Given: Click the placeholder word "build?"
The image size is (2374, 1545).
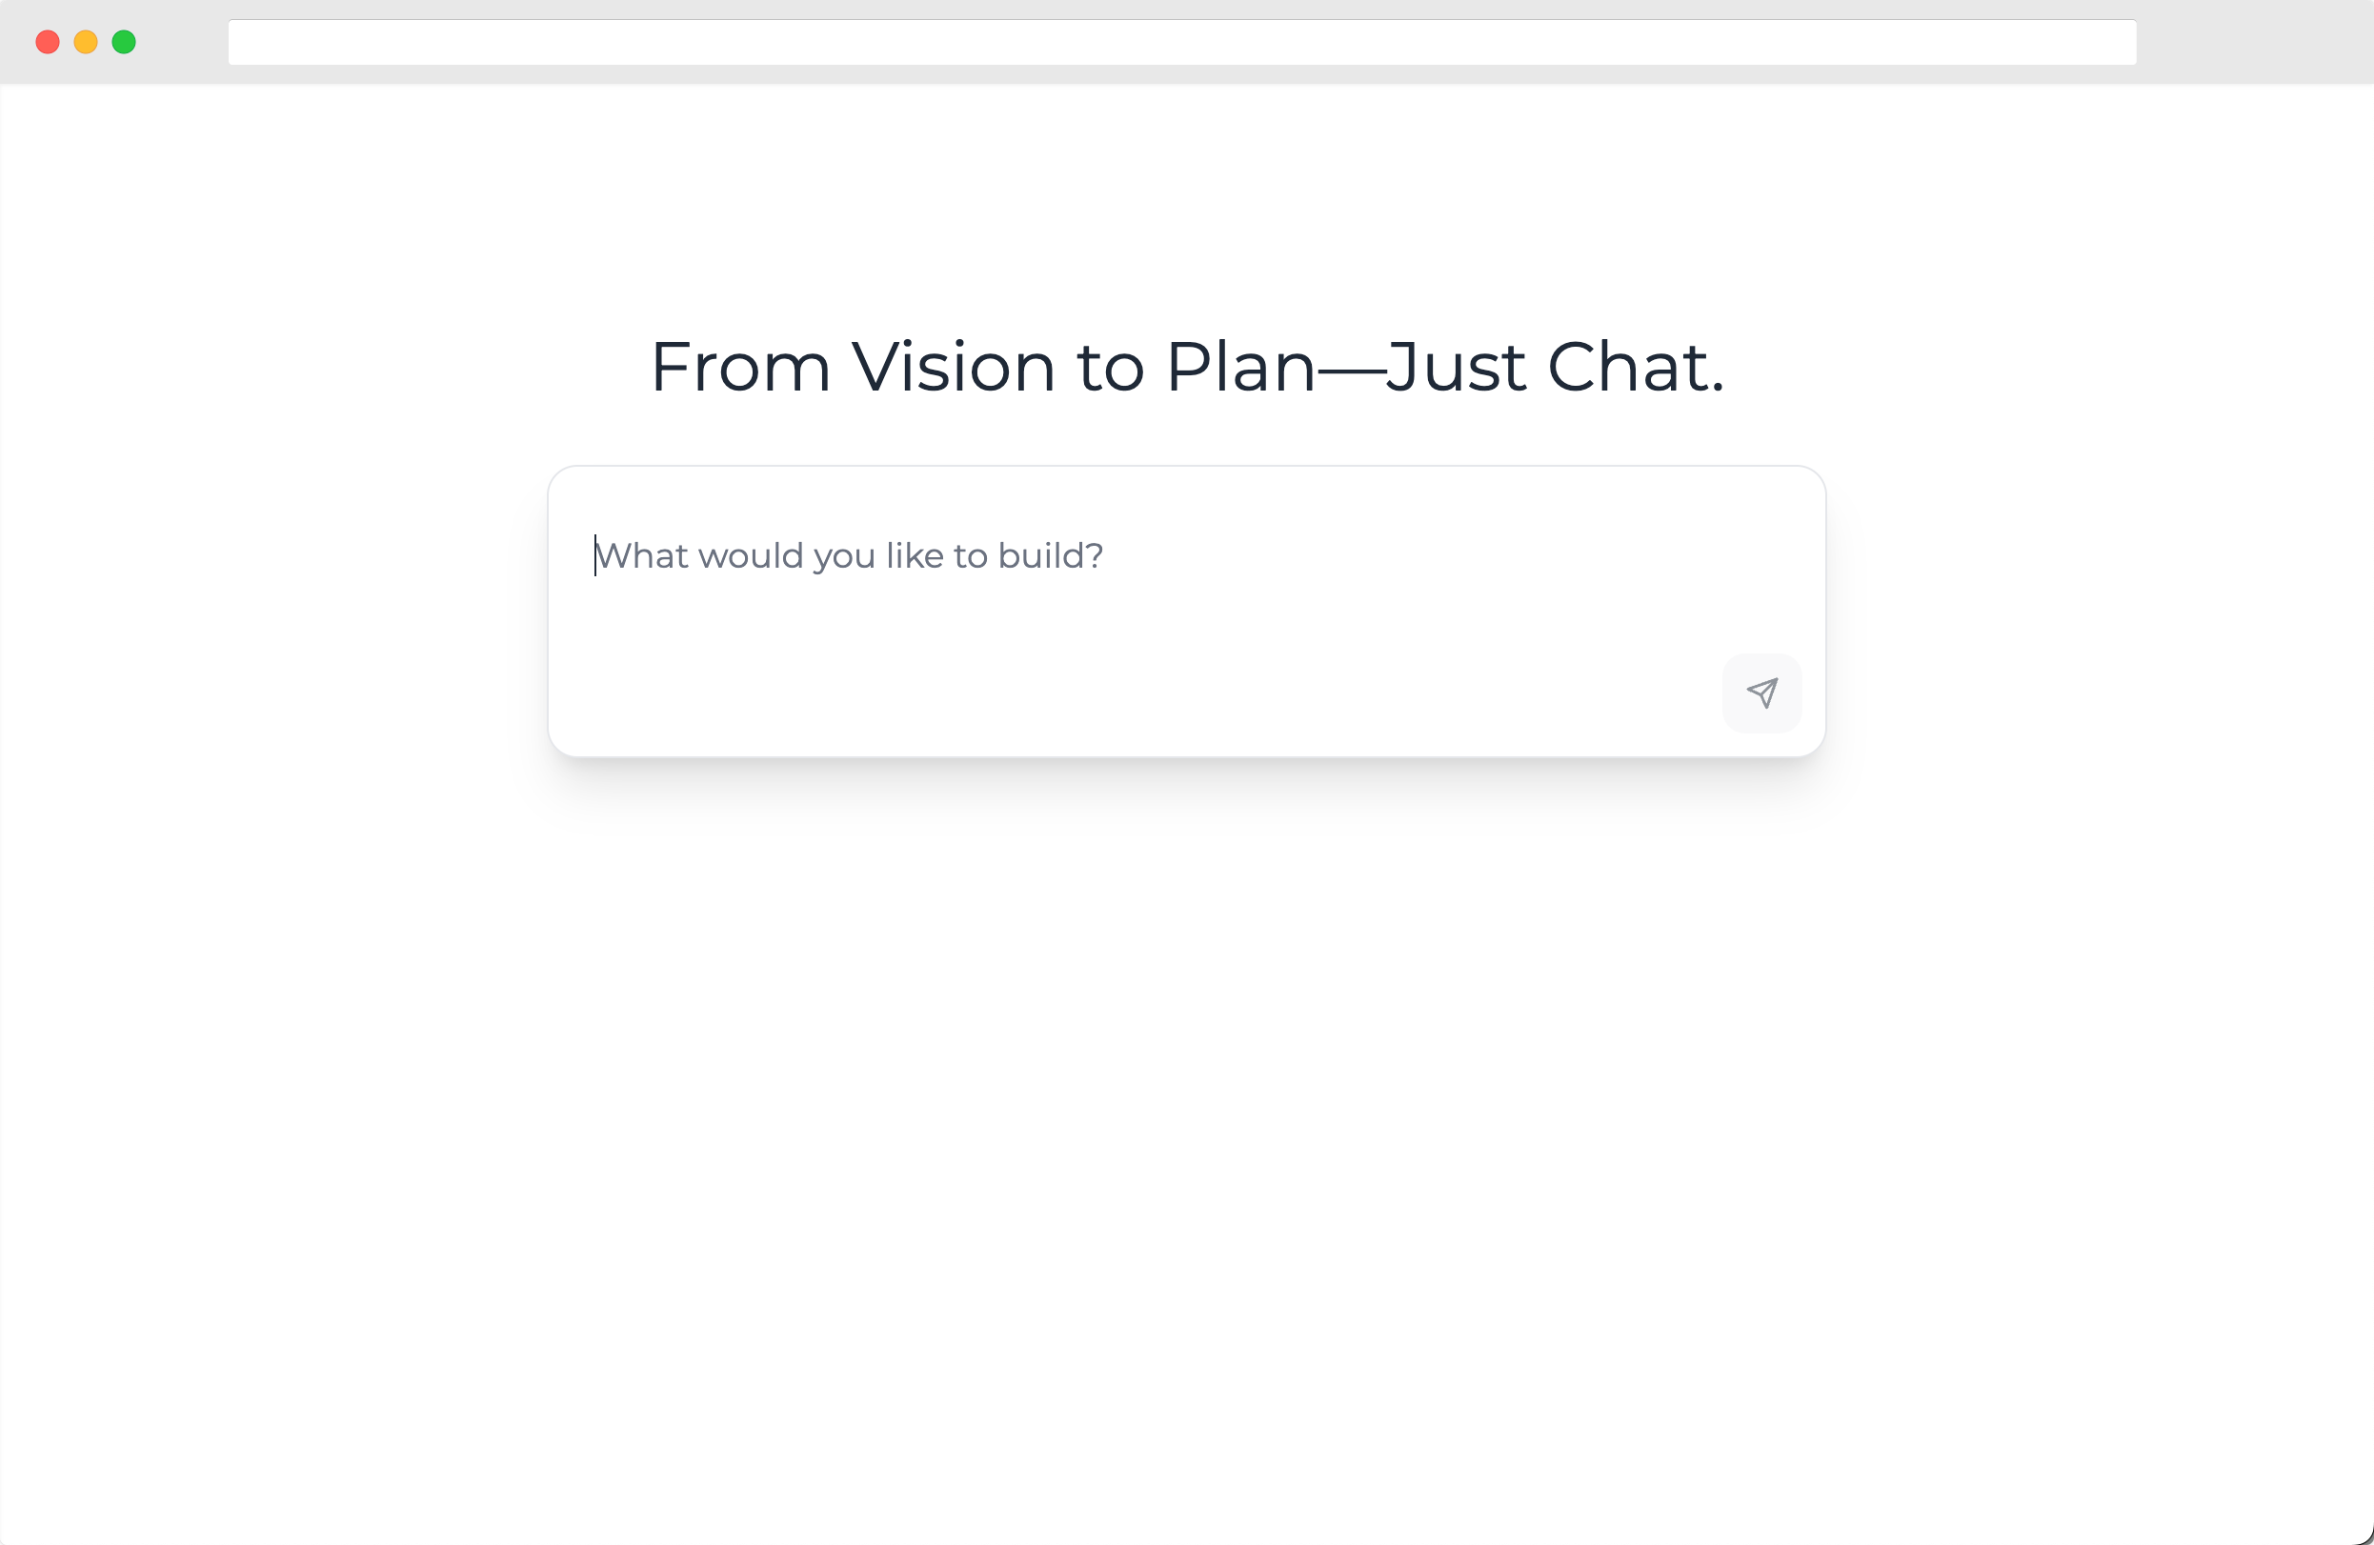Looking at the screenshot, I should pos(1051,555).
